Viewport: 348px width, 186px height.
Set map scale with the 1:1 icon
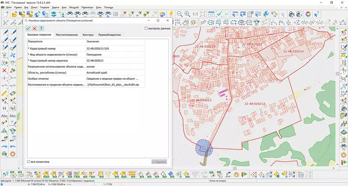195,14
